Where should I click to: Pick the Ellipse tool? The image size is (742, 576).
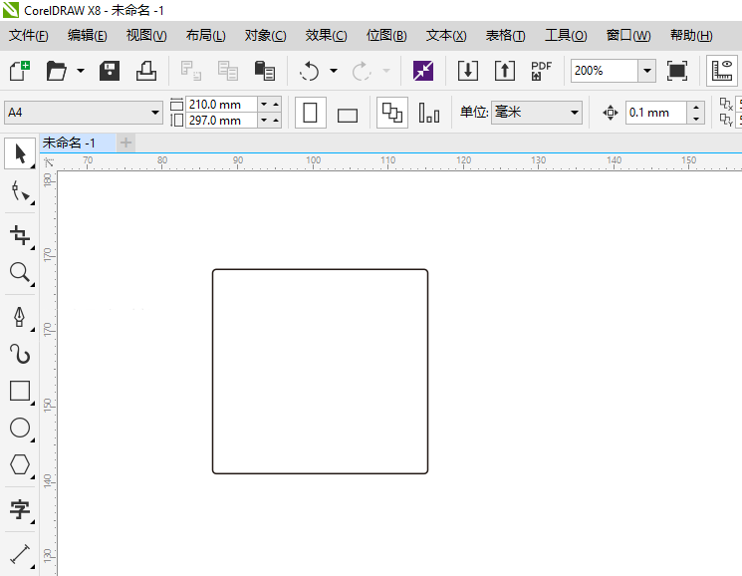20,429
